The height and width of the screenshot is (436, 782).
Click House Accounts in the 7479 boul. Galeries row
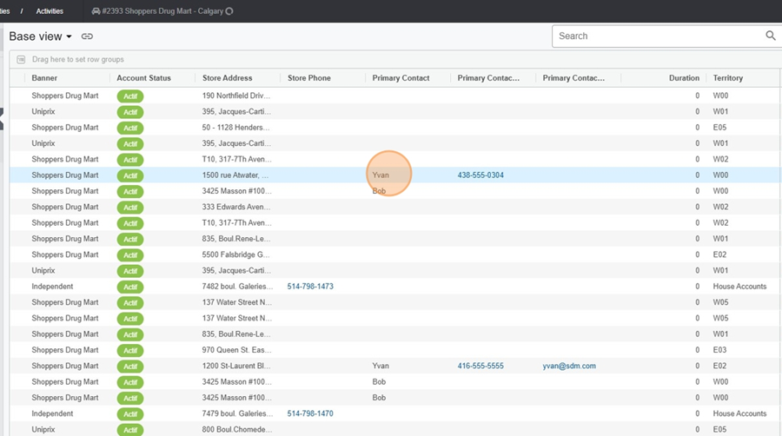[x=739, y=413]
